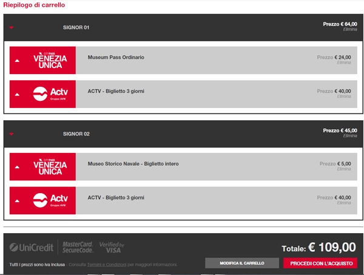Viewport: 364px width, 275px height.
Task: Click the MasterCard SecureCode logo
Action: pyautogui.click(x=77, y=248)
